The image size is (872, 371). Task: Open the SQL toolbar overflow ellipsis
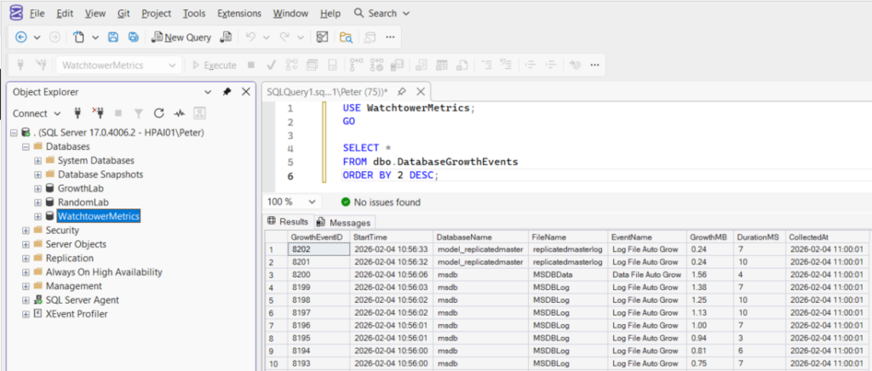pyautogui.click(x=594, y=65)
